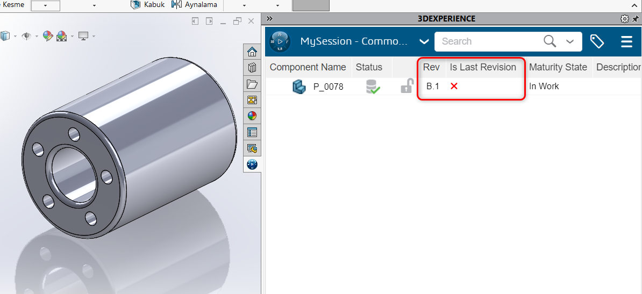Sort by the Rev column header
Screen dimensions: 642x294
(431, 67)
